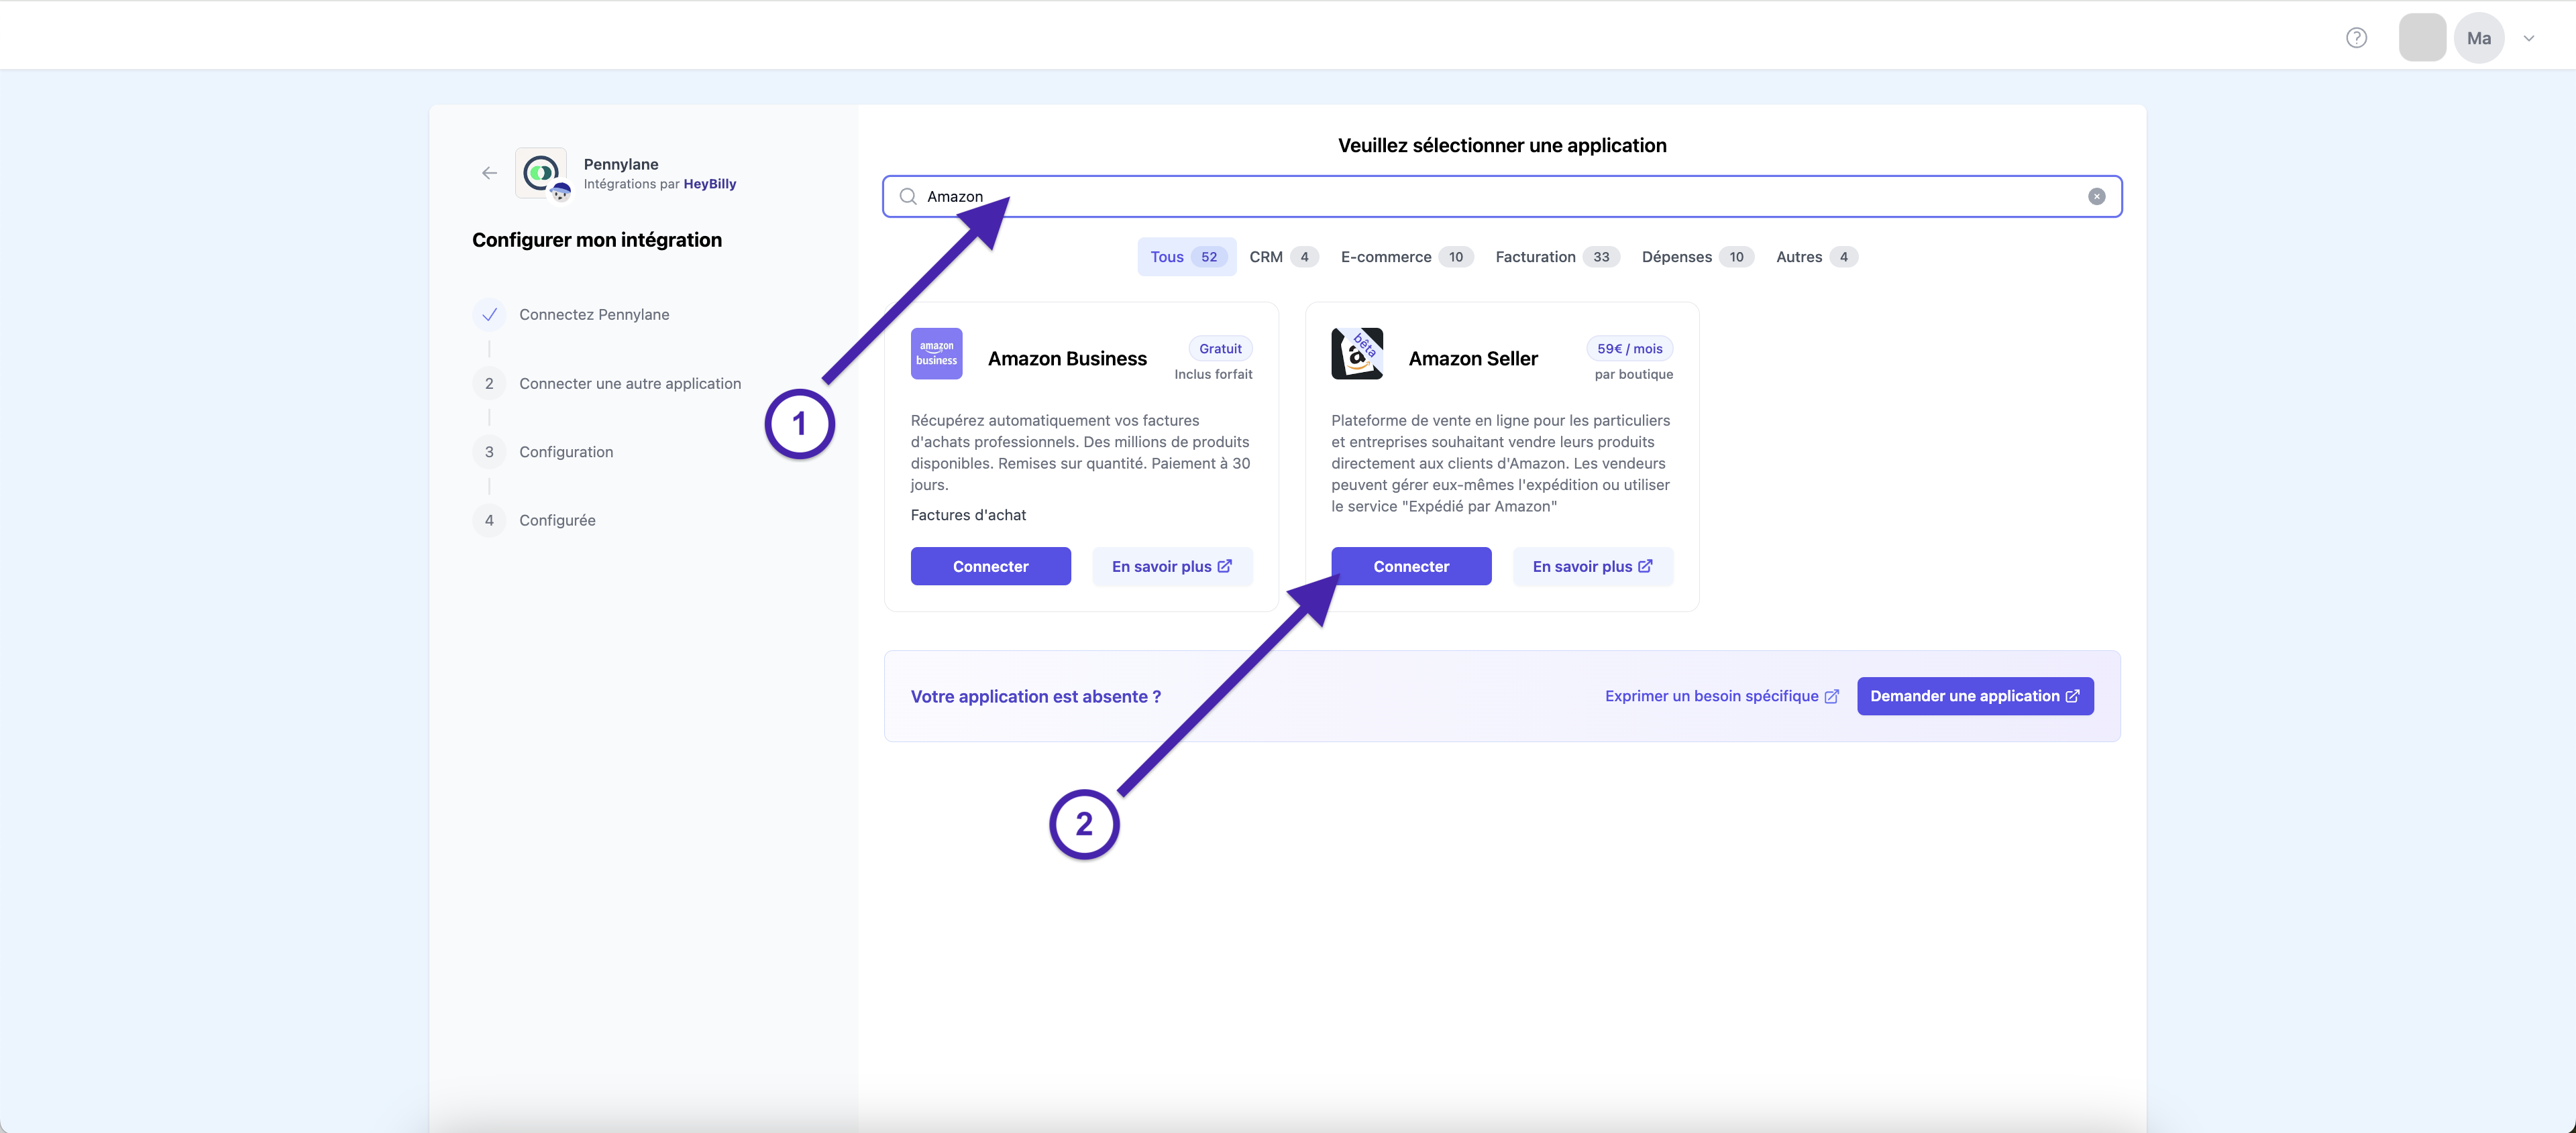Open the user menu chevron
This screenshot has height=1133, width=2576.
(x=2528, y=39)
